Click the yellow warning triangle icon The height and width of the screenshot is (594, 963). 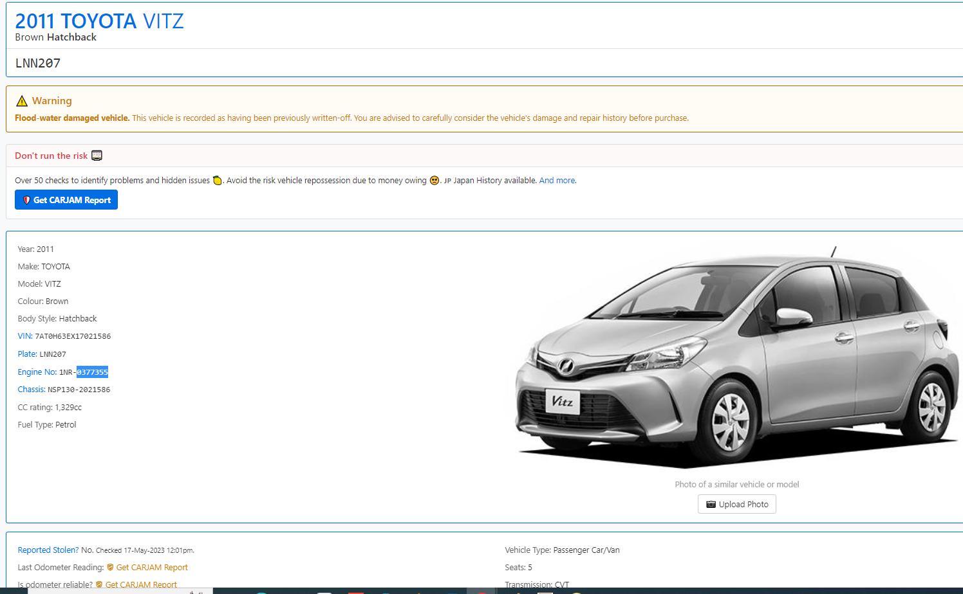[22, 101]
